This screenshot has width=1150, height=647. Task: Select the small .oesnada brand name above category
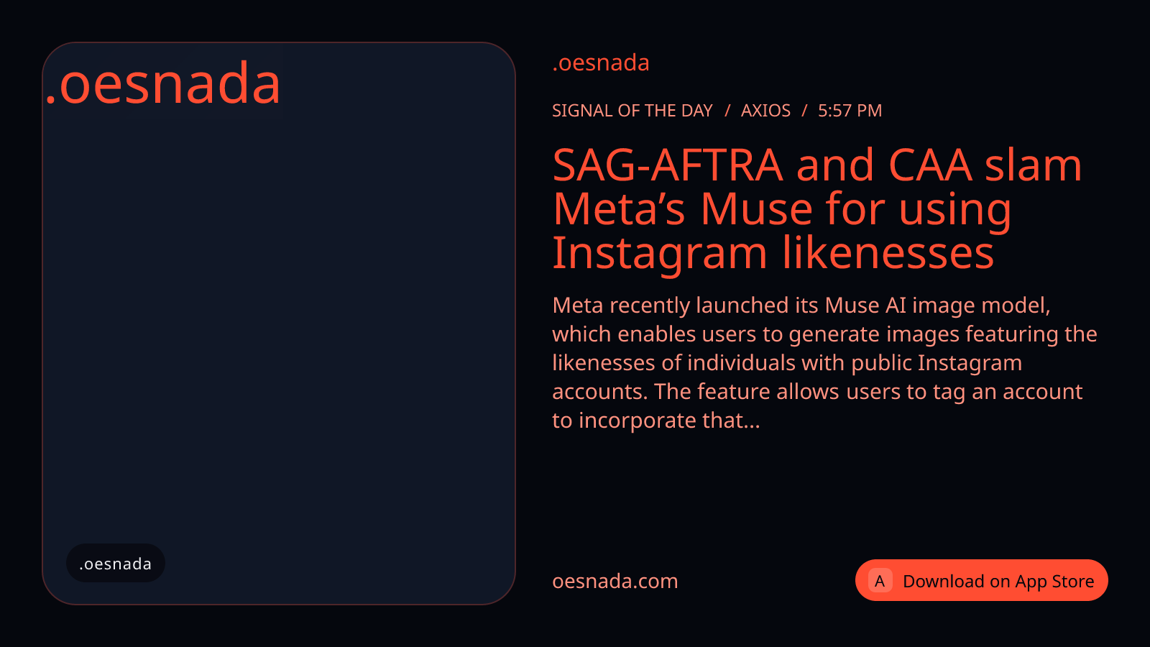coord(601,63)
